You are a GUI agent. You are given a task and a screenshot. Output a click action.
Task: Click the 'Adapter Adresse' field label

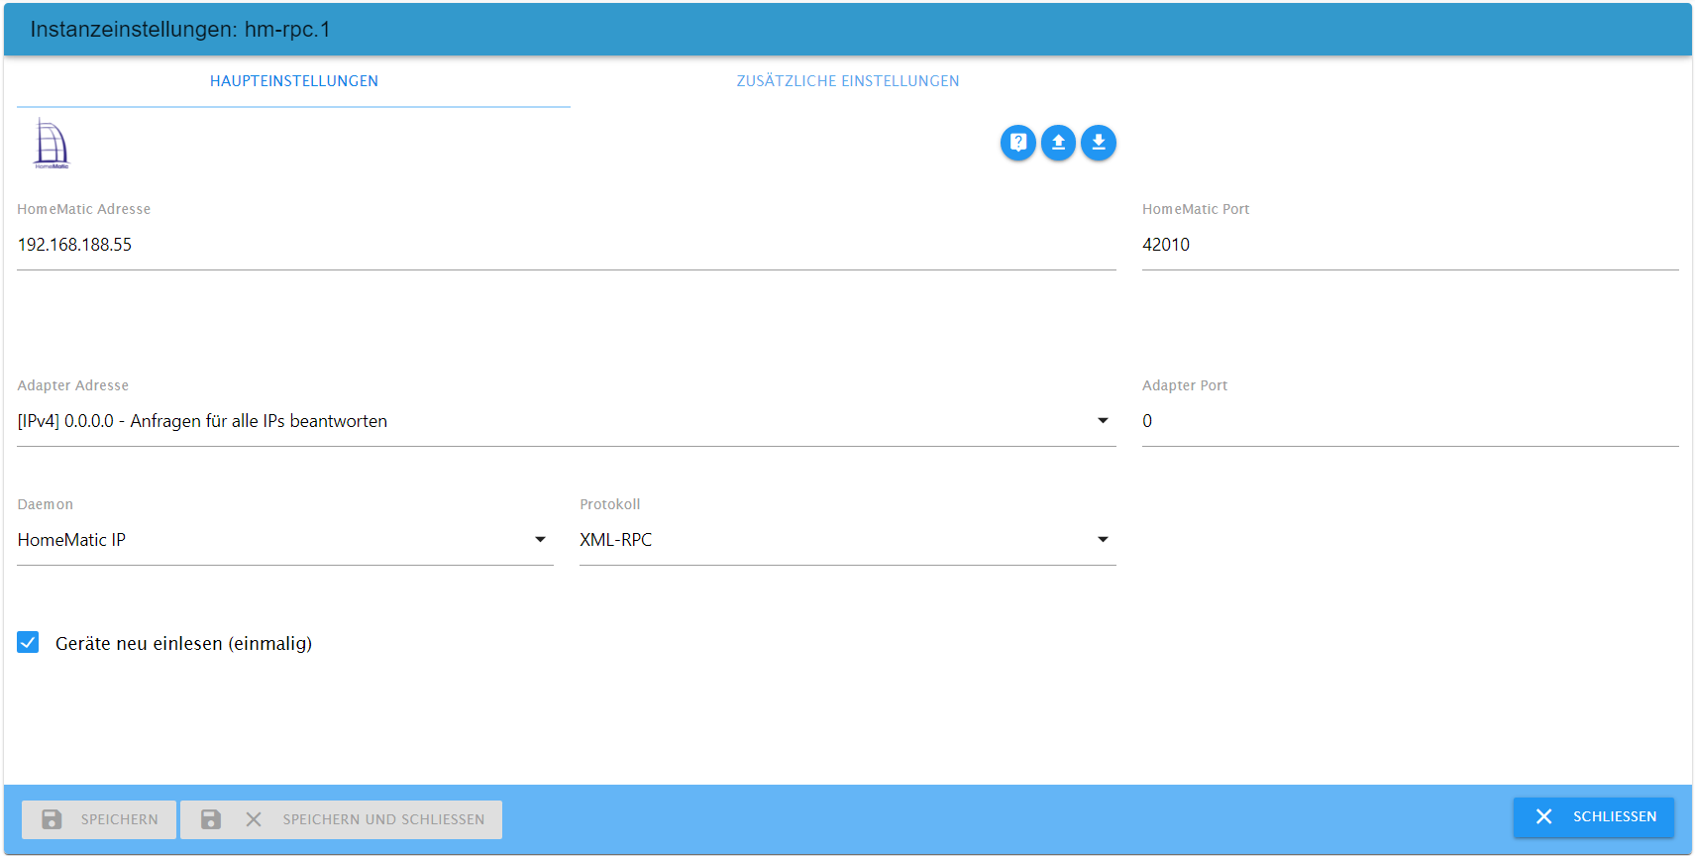(73, 385)
